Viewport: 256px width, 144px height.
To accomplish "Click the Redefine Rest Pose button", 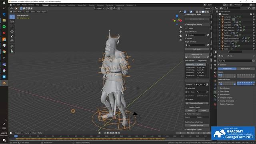I will [x=197, y=125].
